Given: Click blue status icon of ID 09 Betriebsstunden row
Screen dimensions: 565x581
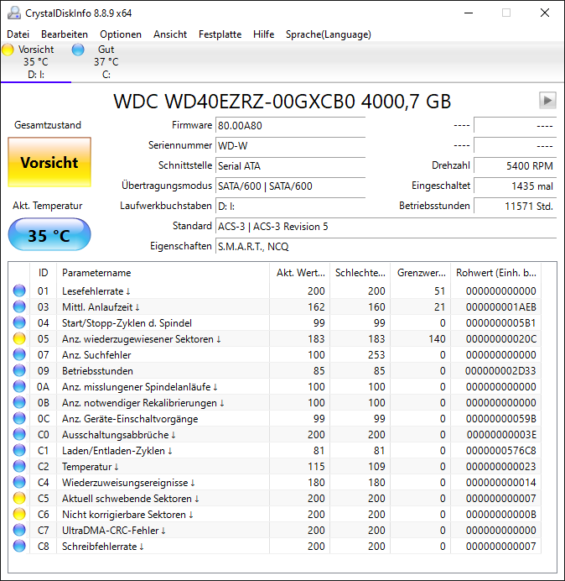Looking at the screenshot, I should pos(19,370).
